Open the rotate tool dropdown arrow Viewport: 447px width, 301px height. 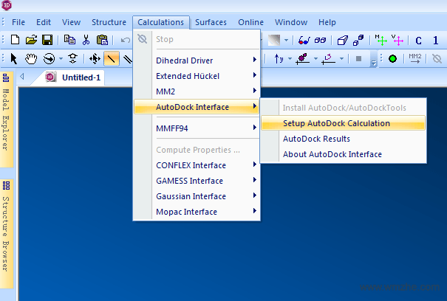[x=61, y=58]
